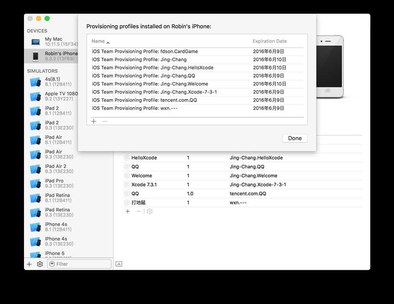Open the installed apps gear menu
This screenshot has width=394, height=304.
pyautogui.click(x=150, y=211)
